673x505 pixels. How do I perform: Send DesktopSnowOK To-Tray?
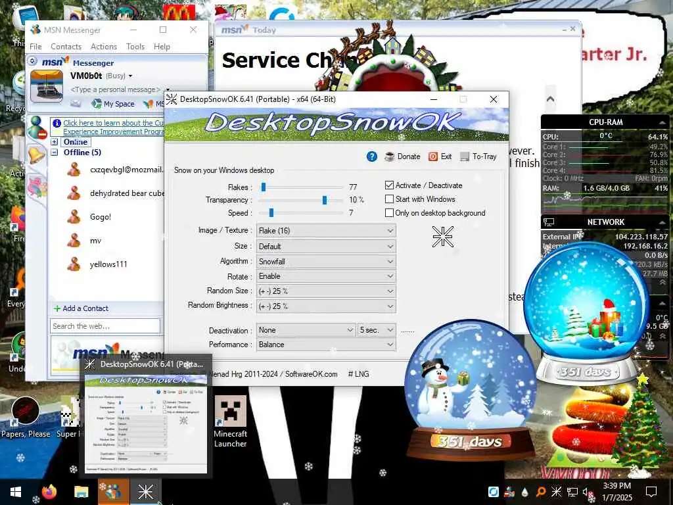(478, 156)
